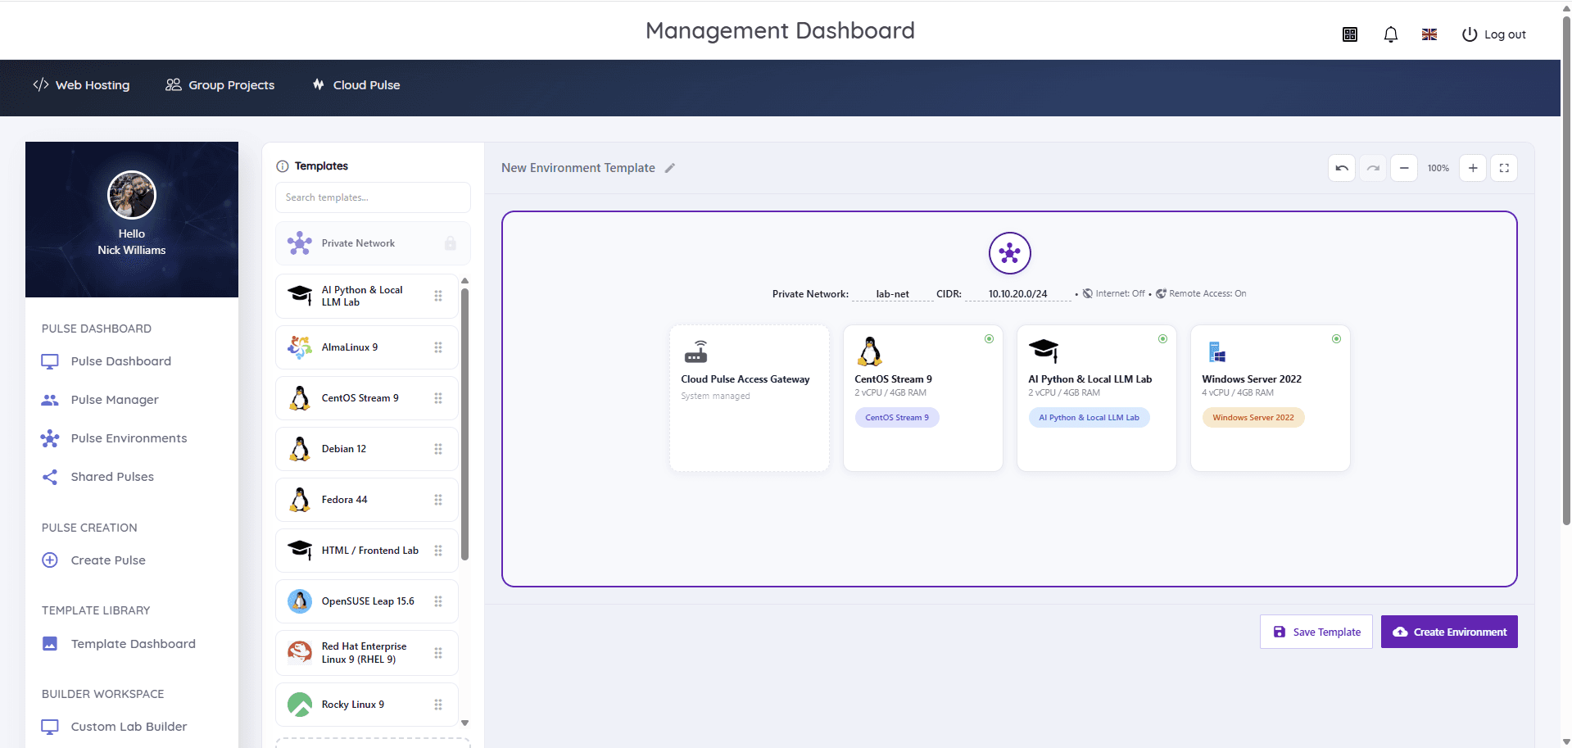
Task: Click CentOS Stream 9 template penguin icon
Action: [300, 398]
